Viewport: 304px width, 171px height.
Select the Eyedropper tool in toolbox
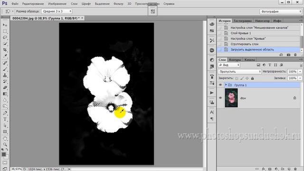5,56
